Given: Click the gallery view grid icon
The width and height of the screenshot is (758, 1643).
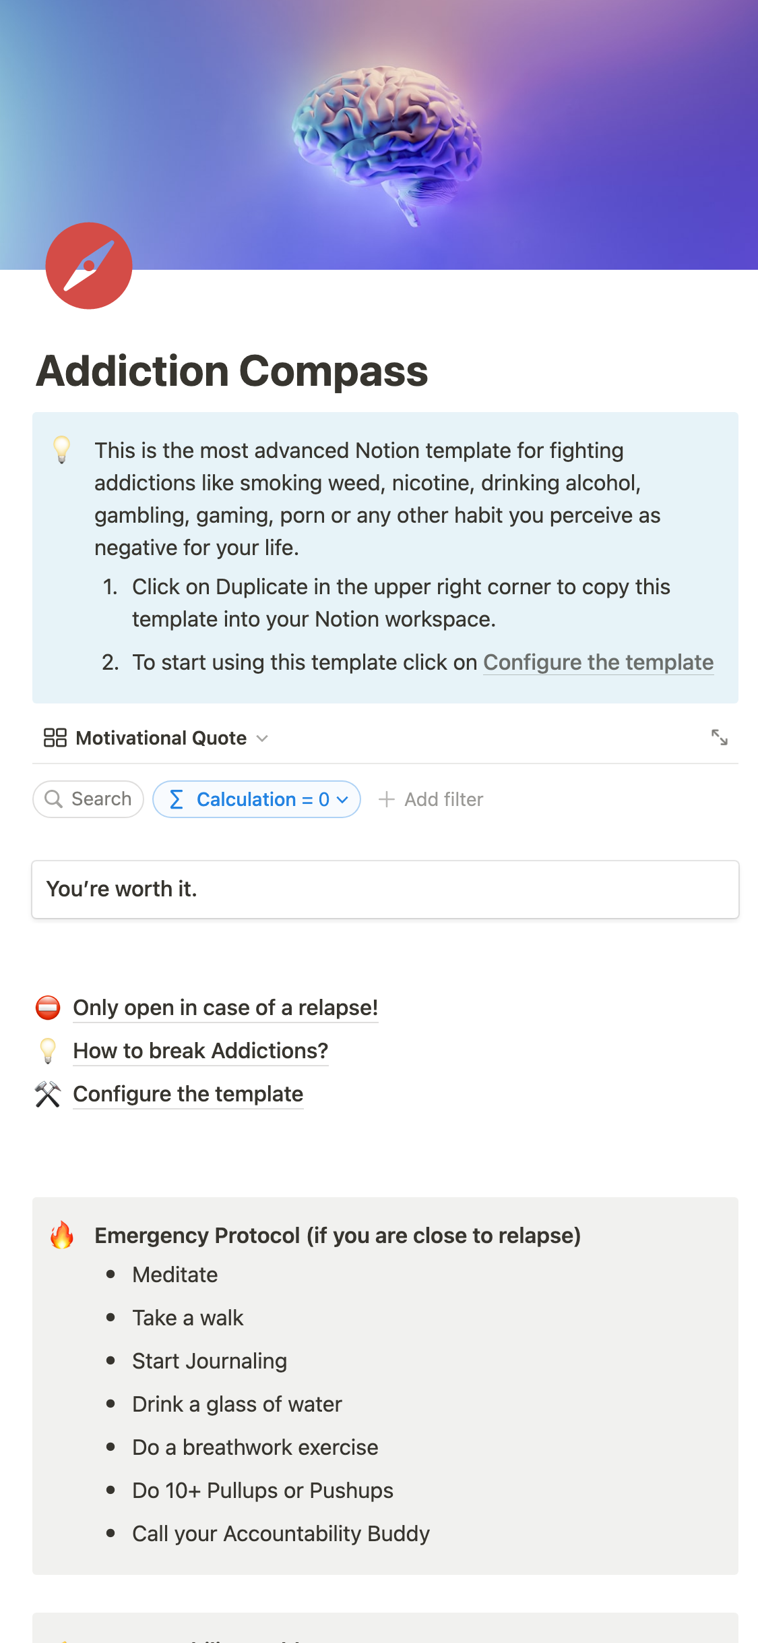Looking at the screenshot, I should coord(55,738).
